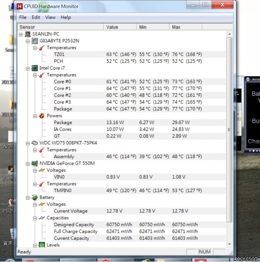Click the Sensor column header
The image size is (260, 262).
click(61, 27)
